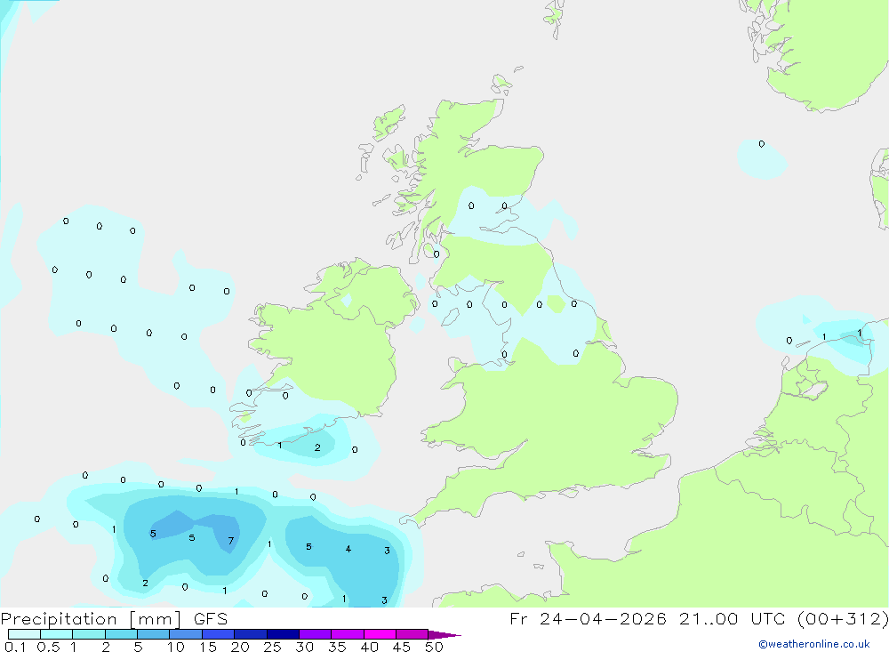Click the 1–2 mm legend color swatch

point(89,634)
